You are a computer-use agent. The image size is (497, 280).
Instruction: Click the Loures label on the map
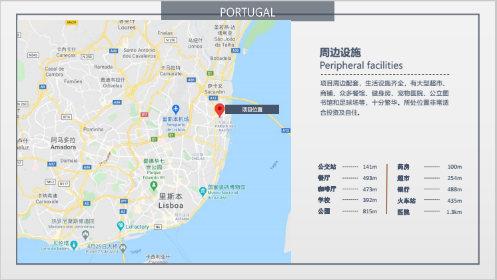click(127, 27)
